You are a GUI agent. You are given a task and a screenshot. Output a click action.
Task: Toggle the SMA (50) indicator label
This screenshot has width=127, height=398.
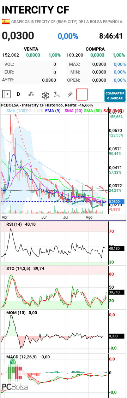[x=93, y=111]
